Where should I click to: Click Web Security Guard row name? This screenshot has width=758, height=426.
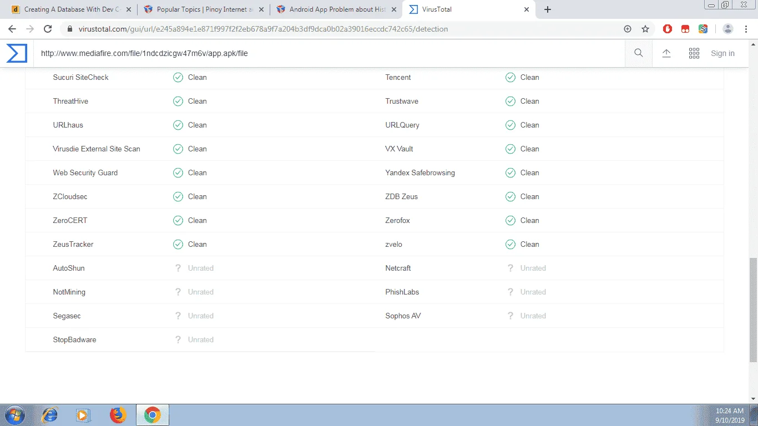(85, 173)
